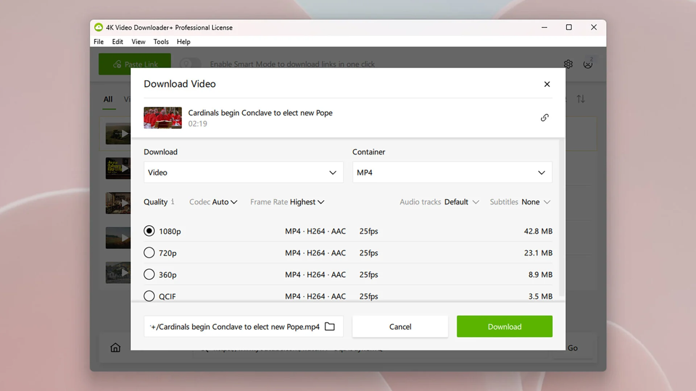
Task: Switch to the All tab
Action: click(108, 99)
